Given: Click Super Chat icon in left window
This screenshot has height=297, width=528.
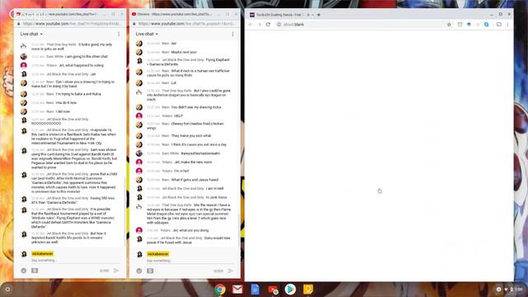Looking at the screenshot, I should pos(35,271).
